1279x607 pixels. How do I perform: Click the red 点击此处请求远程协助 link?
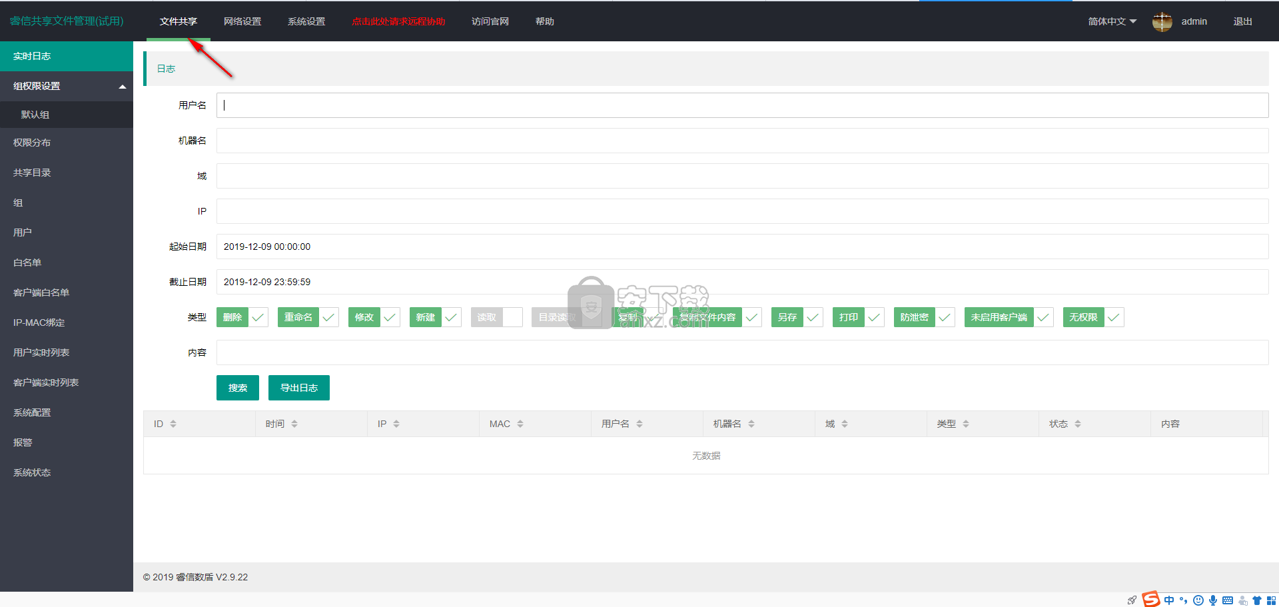click(x=398, y=21)
